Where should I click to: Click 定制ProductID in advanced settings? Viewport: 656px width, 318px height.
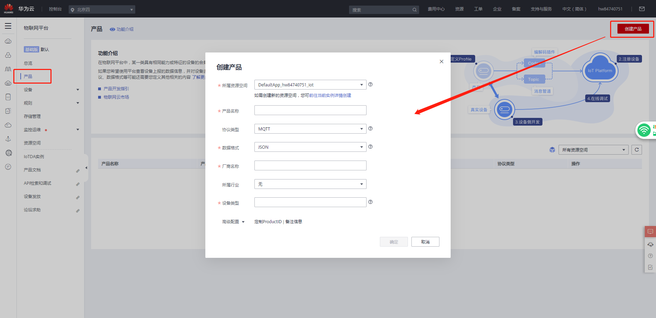pyautogui.click(x=268, y=222)
